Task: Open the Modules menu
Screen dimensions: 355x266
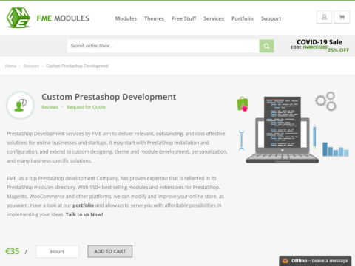Action: [126, 18]
